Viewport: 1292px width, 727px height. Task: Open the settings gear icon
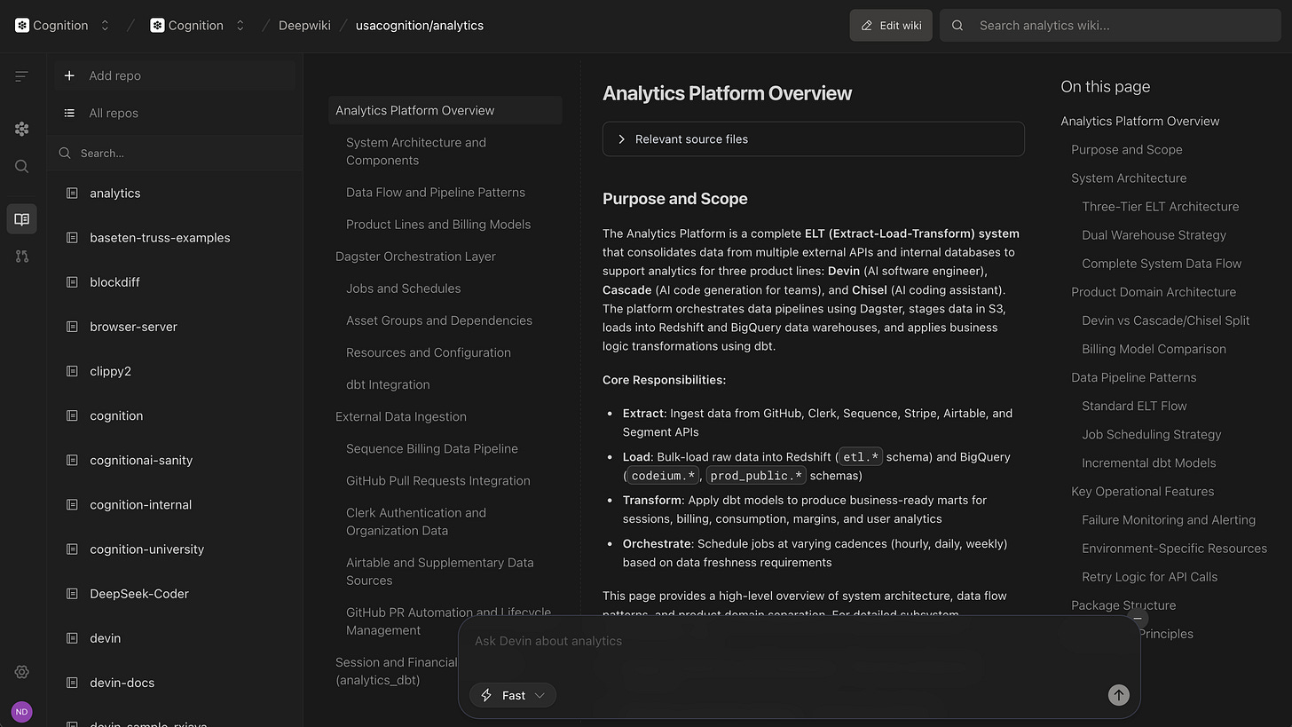click(22, 672)
